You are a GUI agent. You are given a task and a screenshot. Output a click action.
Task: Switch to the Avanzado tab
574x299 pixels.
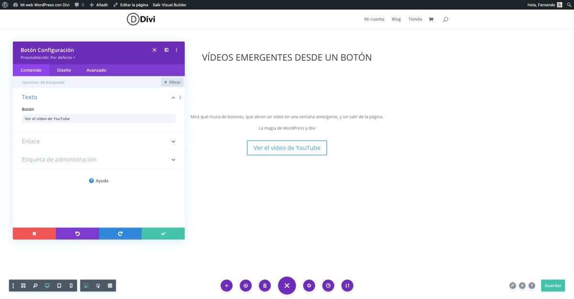pyautogui.click(x=96, y=70)
